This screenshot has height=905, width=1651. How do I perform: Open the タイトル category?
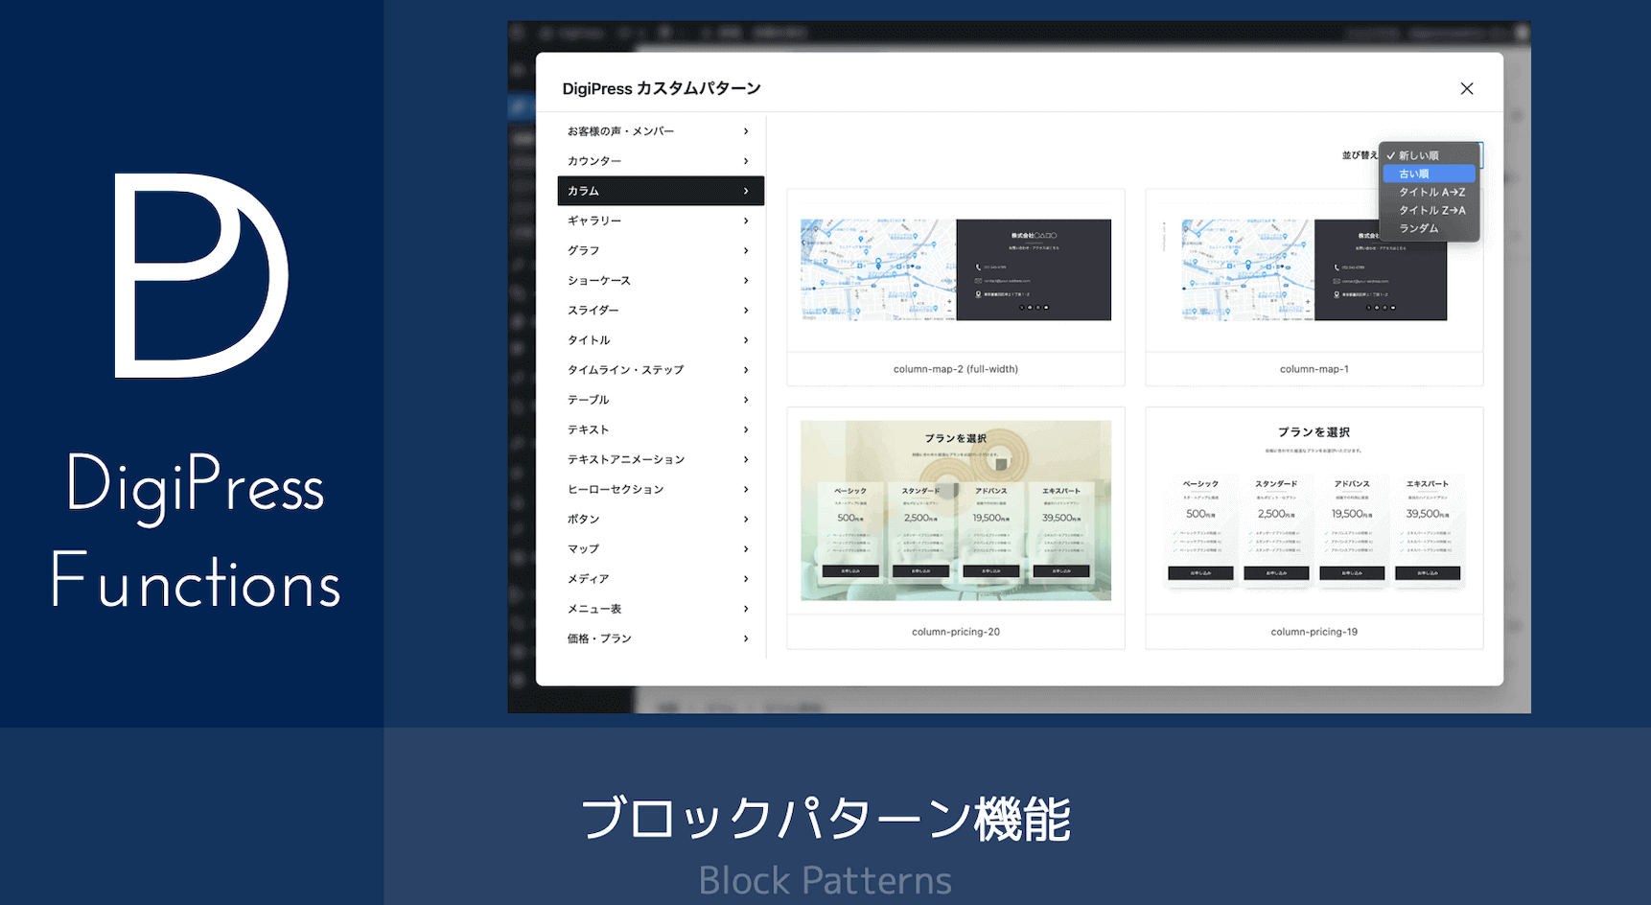[x=661, y=339]
